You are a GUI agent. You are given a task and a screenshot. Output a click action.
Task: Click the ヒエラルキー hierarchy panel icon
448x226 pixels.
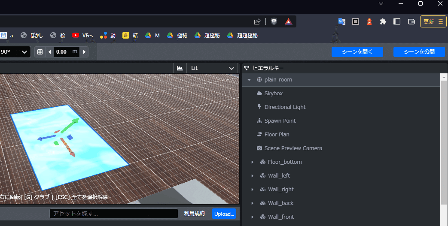[247, 68]
